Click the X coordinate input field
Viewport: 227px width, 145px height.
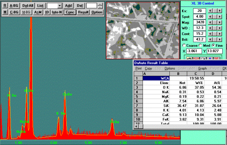194,51
